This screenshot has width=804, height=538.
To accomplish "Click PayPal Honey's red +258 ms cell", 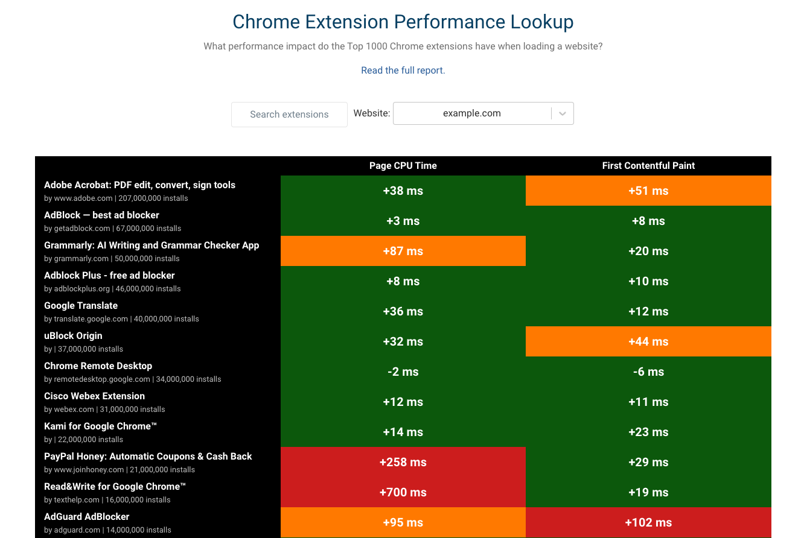I will coord(403,462).
